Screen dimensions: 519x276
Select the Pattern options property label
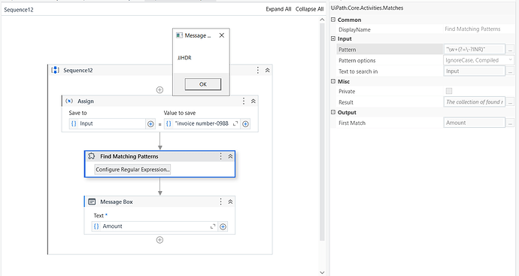coord(357,61)
